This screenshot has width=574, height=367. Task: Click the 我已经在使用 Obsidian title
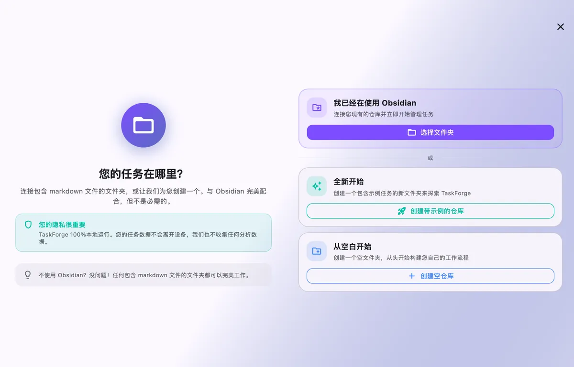click(375, 103)
